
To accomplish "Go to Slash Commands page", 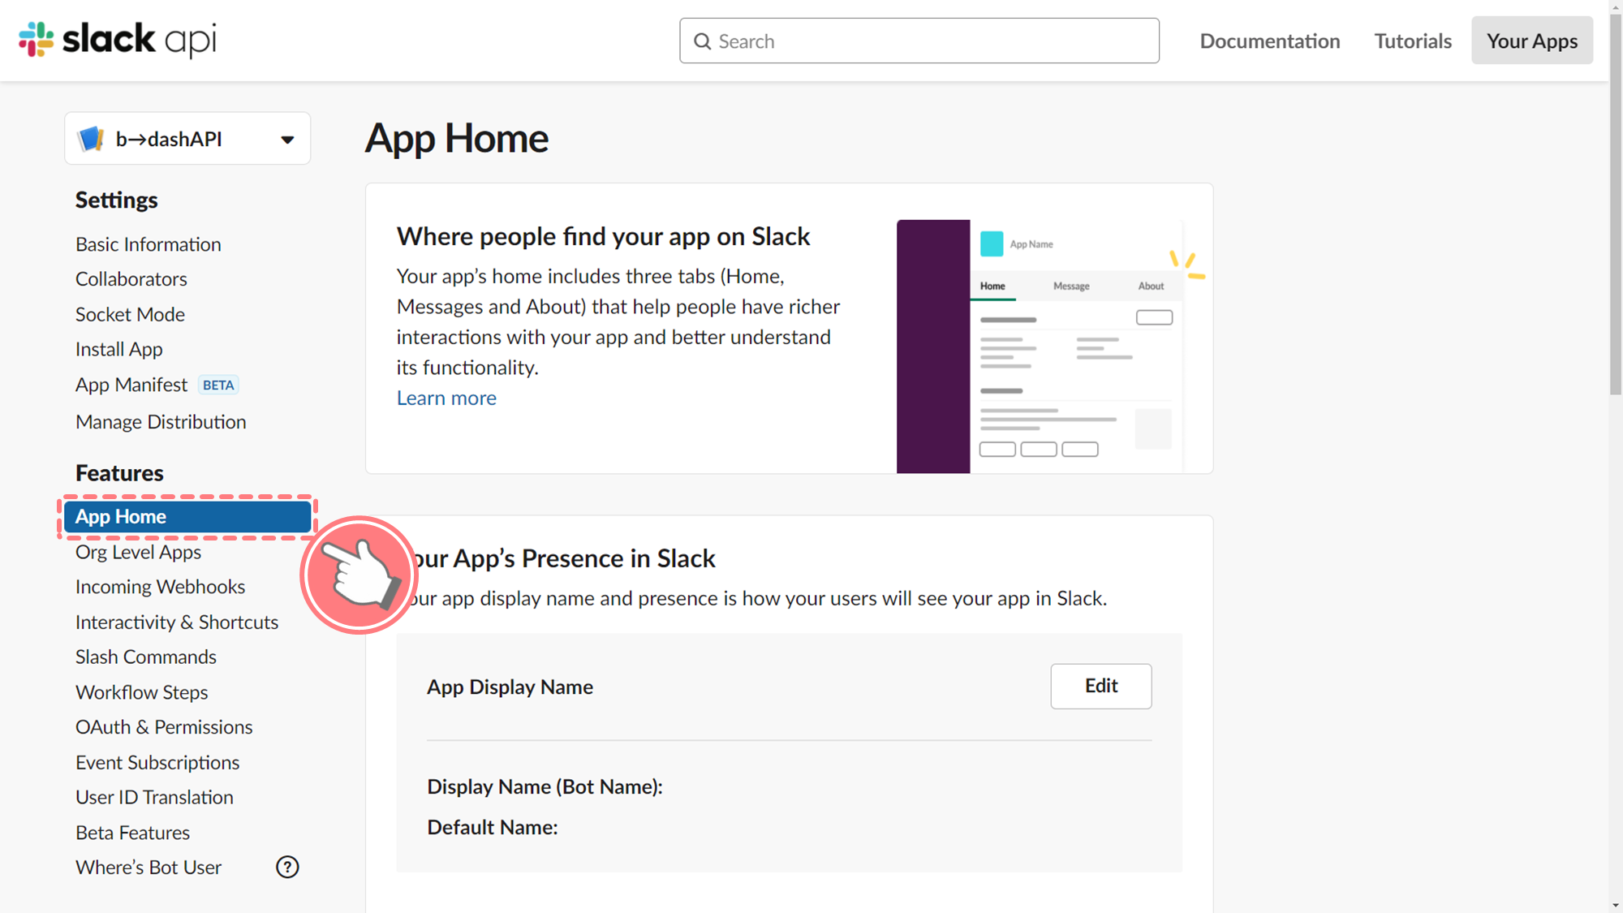I will [x=146, y=657].
